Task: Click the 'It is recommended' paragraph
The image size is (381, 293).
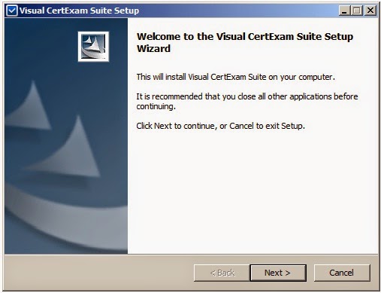Action: point(247,101)
